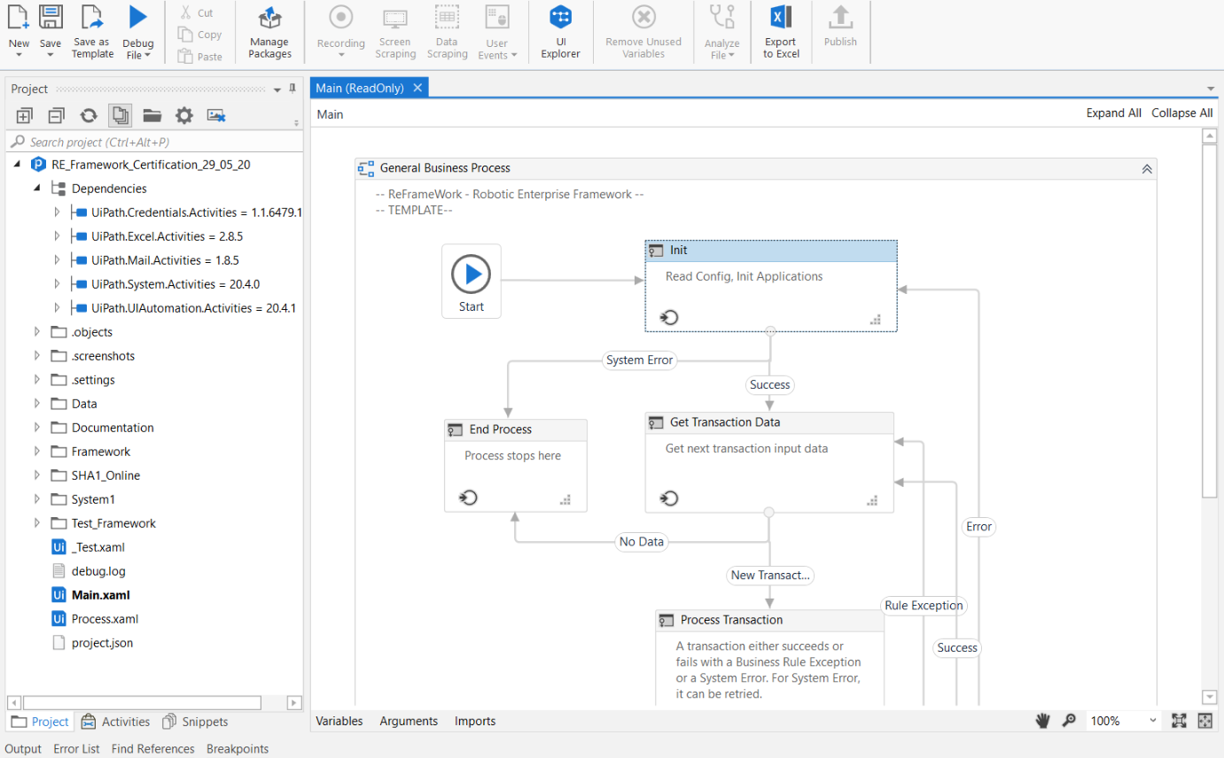
Task: Activate the pan hand tool
Action: point(1043,721)
